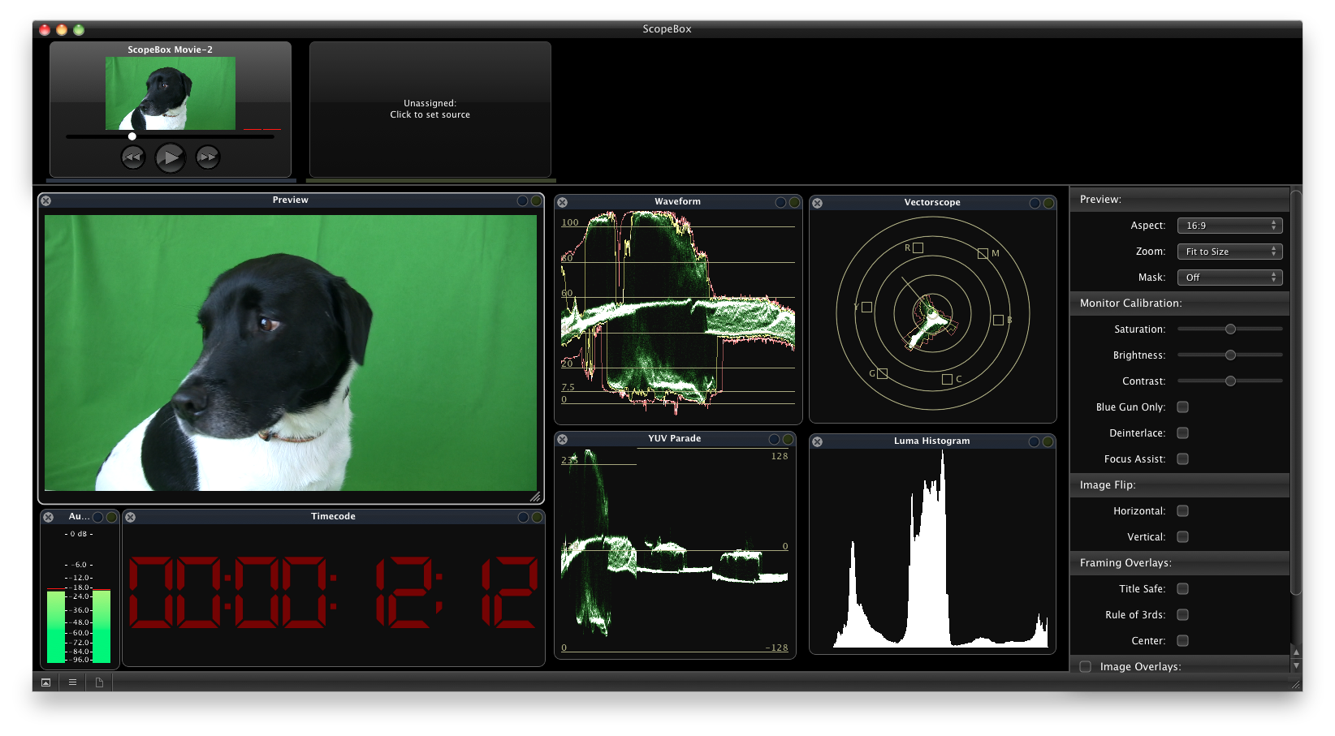Screen dimensions: 1335x736
Task: Rewind the ScopeBox Movie-2 source
Action: (133, 157)
